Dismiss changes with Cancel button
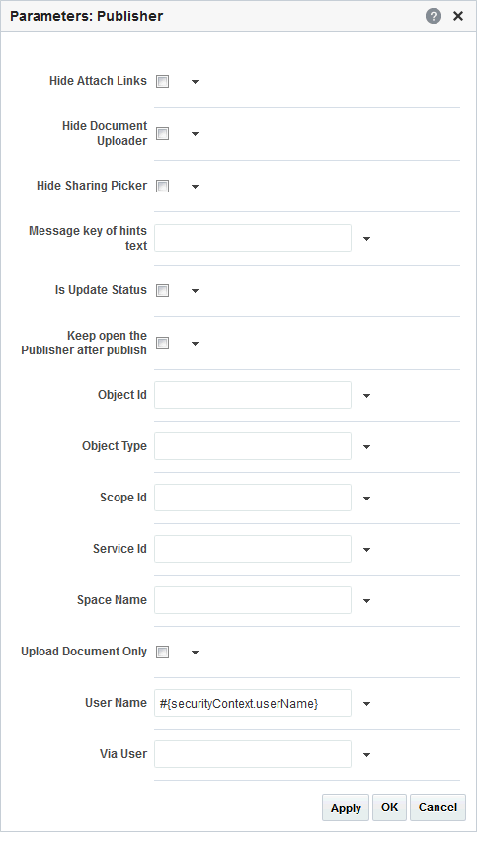This screenshot has height=846, width=477. [437, 808]
